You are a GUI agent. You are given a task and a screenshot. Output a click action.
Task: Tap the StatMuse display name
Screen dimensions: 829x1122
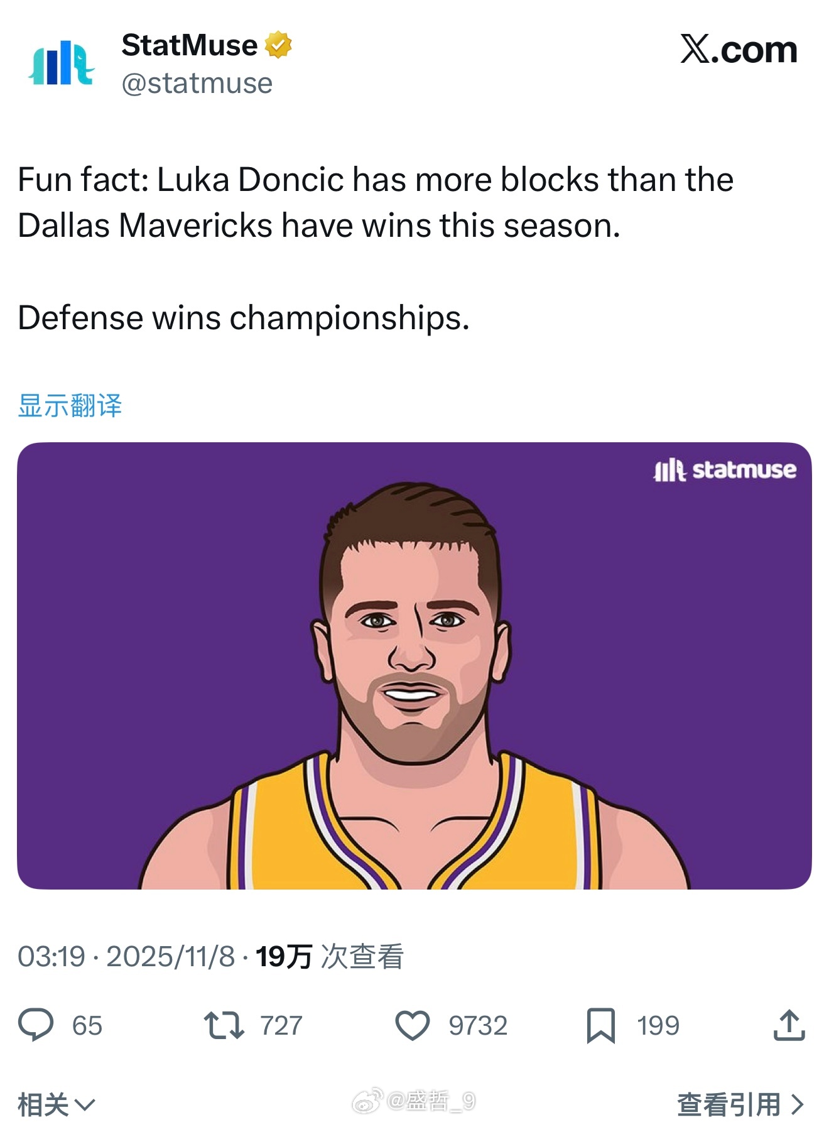point(189,45)
